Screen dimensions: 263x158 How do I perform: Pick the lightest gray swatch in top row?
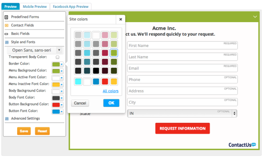coord(78,35)
